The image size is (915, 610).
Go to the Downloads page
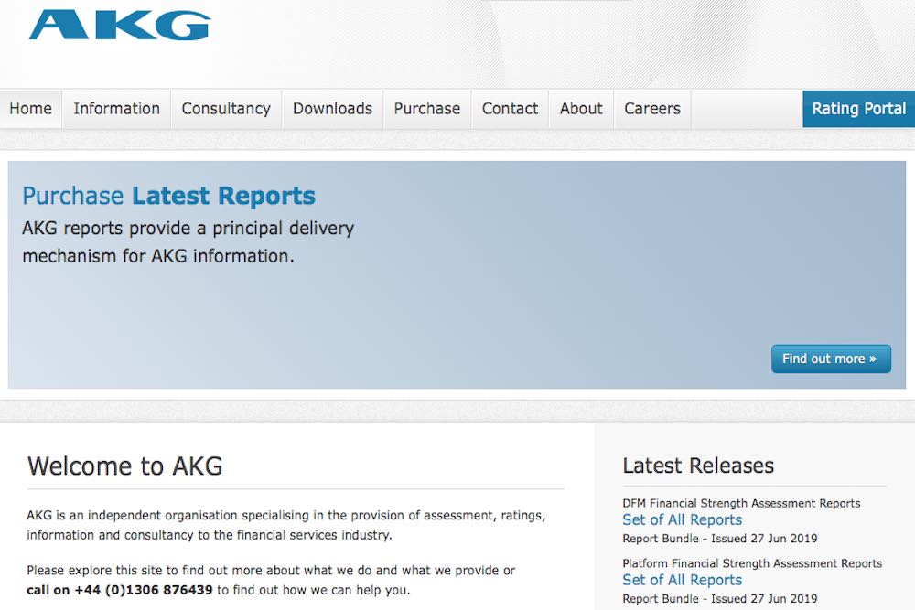pyautogui.click(x=332, y=109)
